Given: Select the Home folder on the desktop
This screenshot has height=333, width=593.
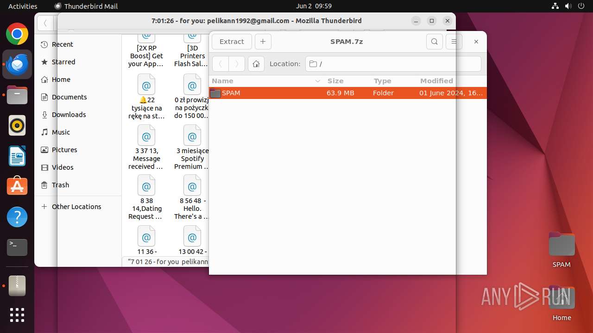Looking at the screenshot, I should [561, 303].
